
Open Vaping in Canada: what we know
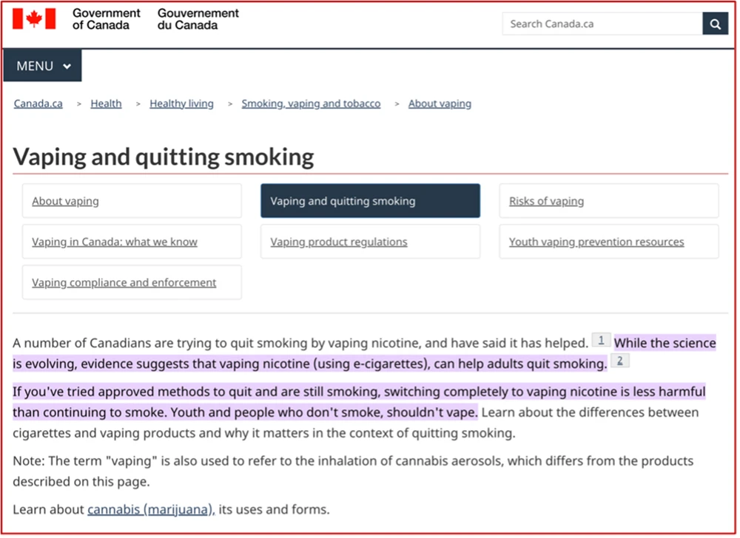(132, 242)
